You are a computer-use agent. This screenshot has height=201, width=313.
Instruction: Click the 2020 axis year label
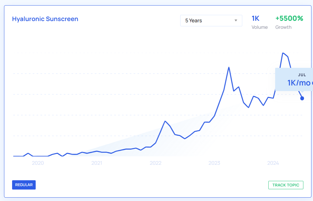click(x=38, y=163)
